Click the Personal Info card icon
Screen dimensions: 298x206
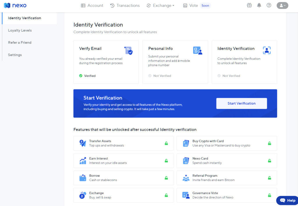pyautogui.click(x=198, y=51)
